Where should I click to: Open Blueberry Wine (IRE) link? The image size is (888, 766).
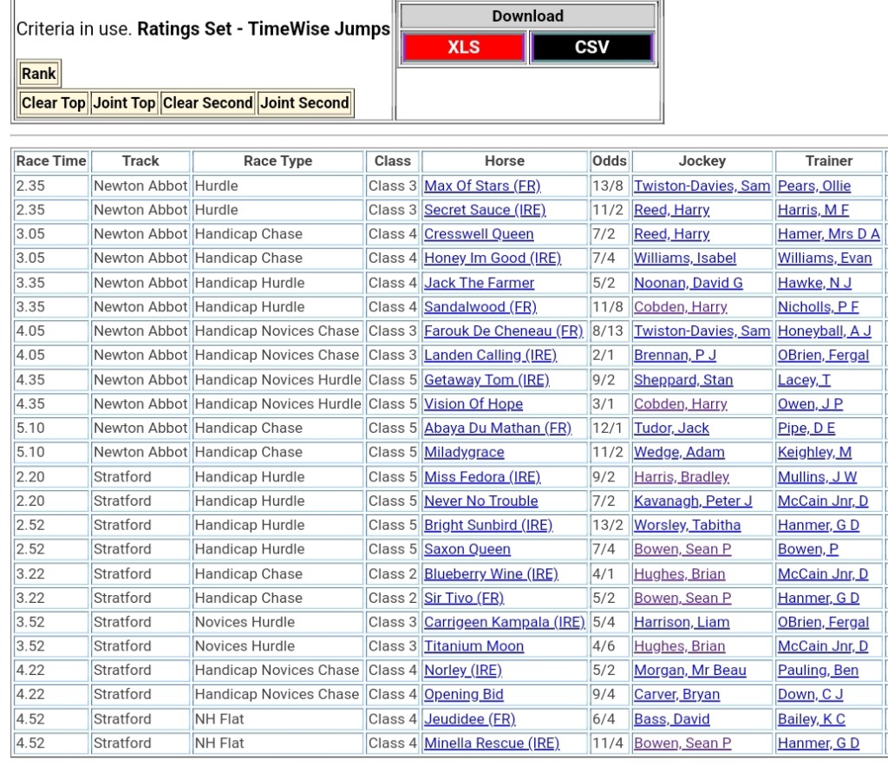coord(491,574)
